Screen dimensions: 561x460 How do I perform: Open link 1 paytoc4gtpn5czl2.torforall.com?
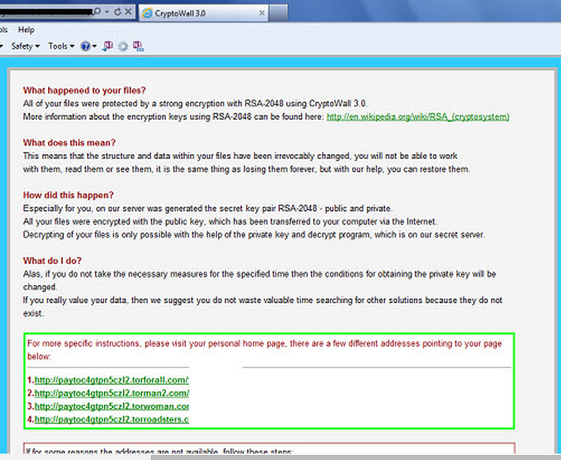pos(111,380)
